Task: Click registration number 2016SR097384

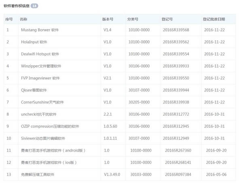Action: (x=178, y=175)
